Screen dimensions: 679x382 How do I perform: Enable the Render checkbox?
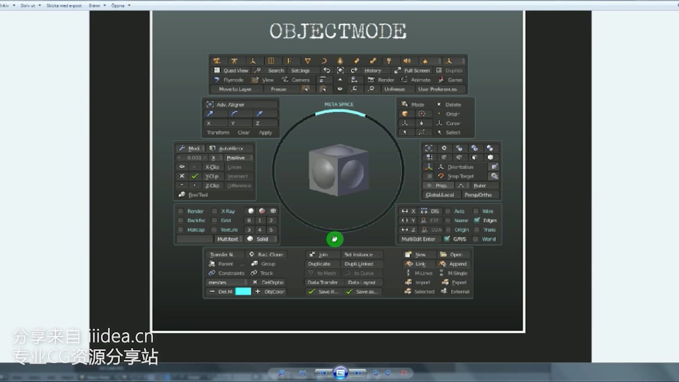tap(180, 211)
